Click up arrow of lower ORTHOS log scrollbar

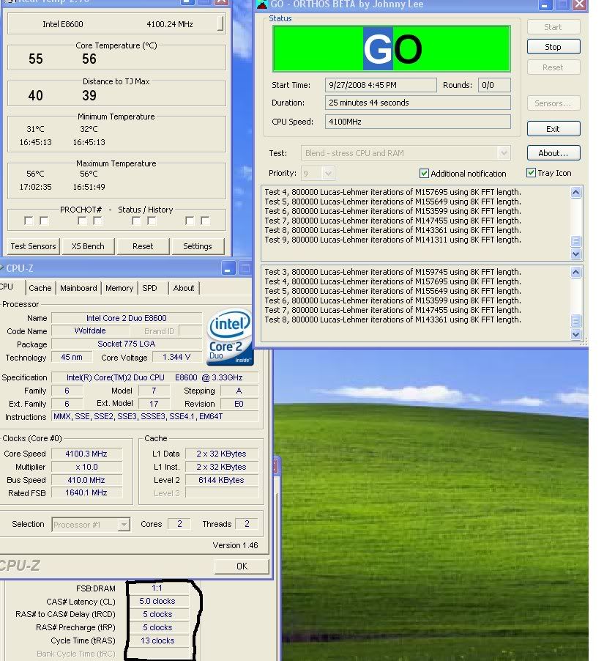[x=575, y=273]
